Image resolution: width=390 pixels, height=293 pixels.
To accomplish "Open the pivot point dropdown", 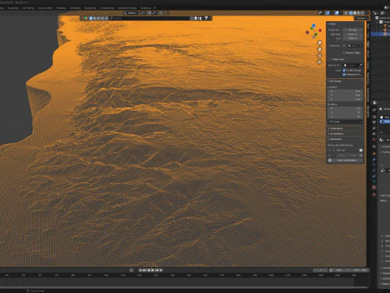I will [143, 13].
